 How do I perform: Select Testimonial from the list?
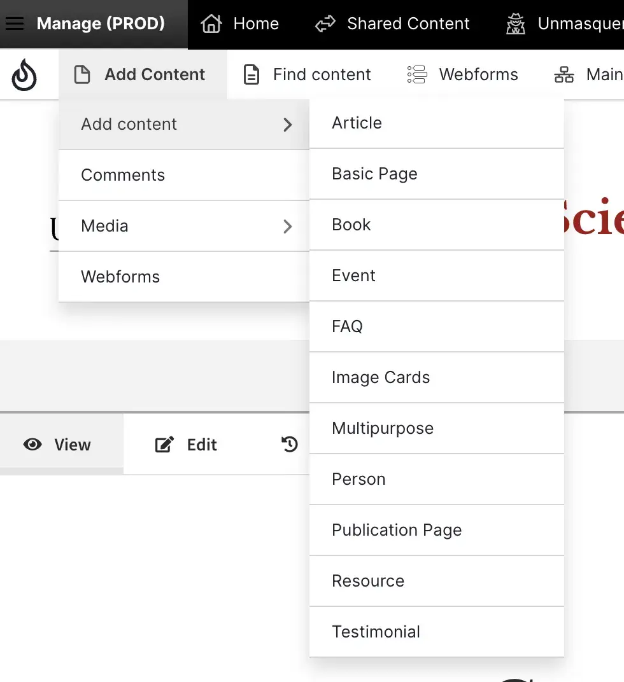(376, 632)
